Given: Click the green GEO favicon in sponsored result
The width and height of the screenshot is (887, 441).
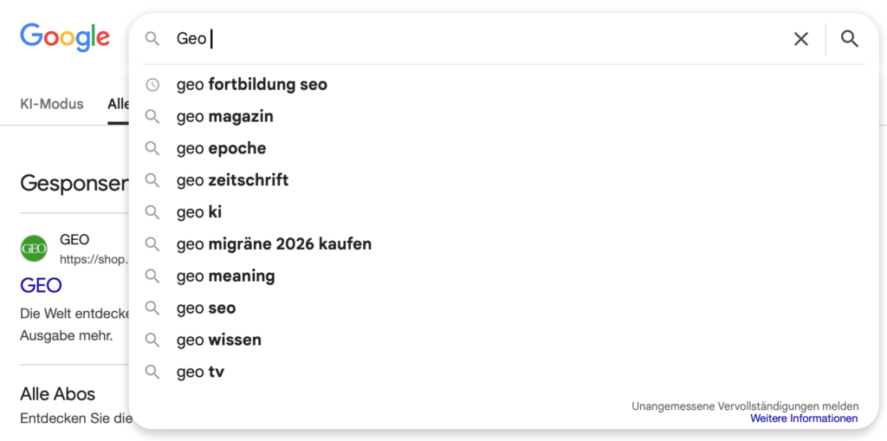Looking at the screenshot, I should pyautogui.click(x=34, y=249).
